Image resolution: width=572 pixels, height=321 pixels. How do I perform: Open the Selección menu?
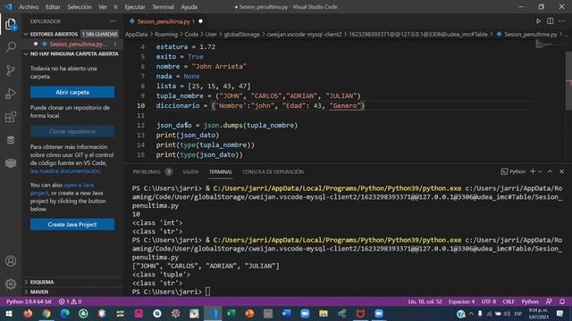(80, 6)
